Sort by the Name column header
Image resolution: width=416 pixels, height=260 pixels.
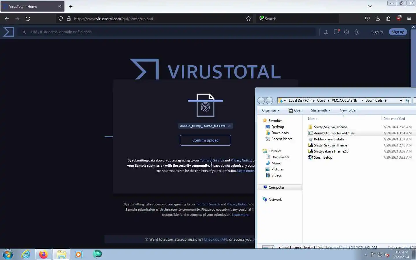[x=313, y=119]
